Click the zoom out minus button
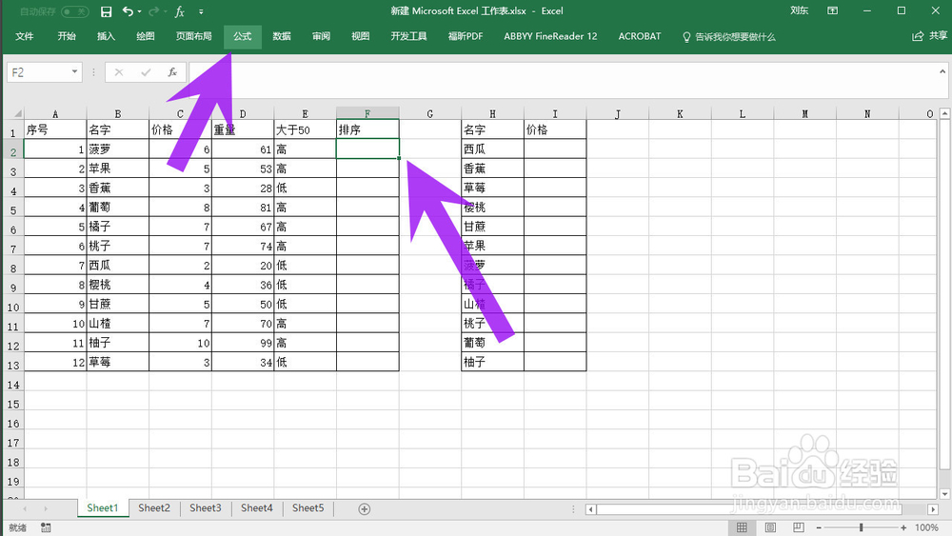This screenshot has height=536, width=952. (819, 528)
